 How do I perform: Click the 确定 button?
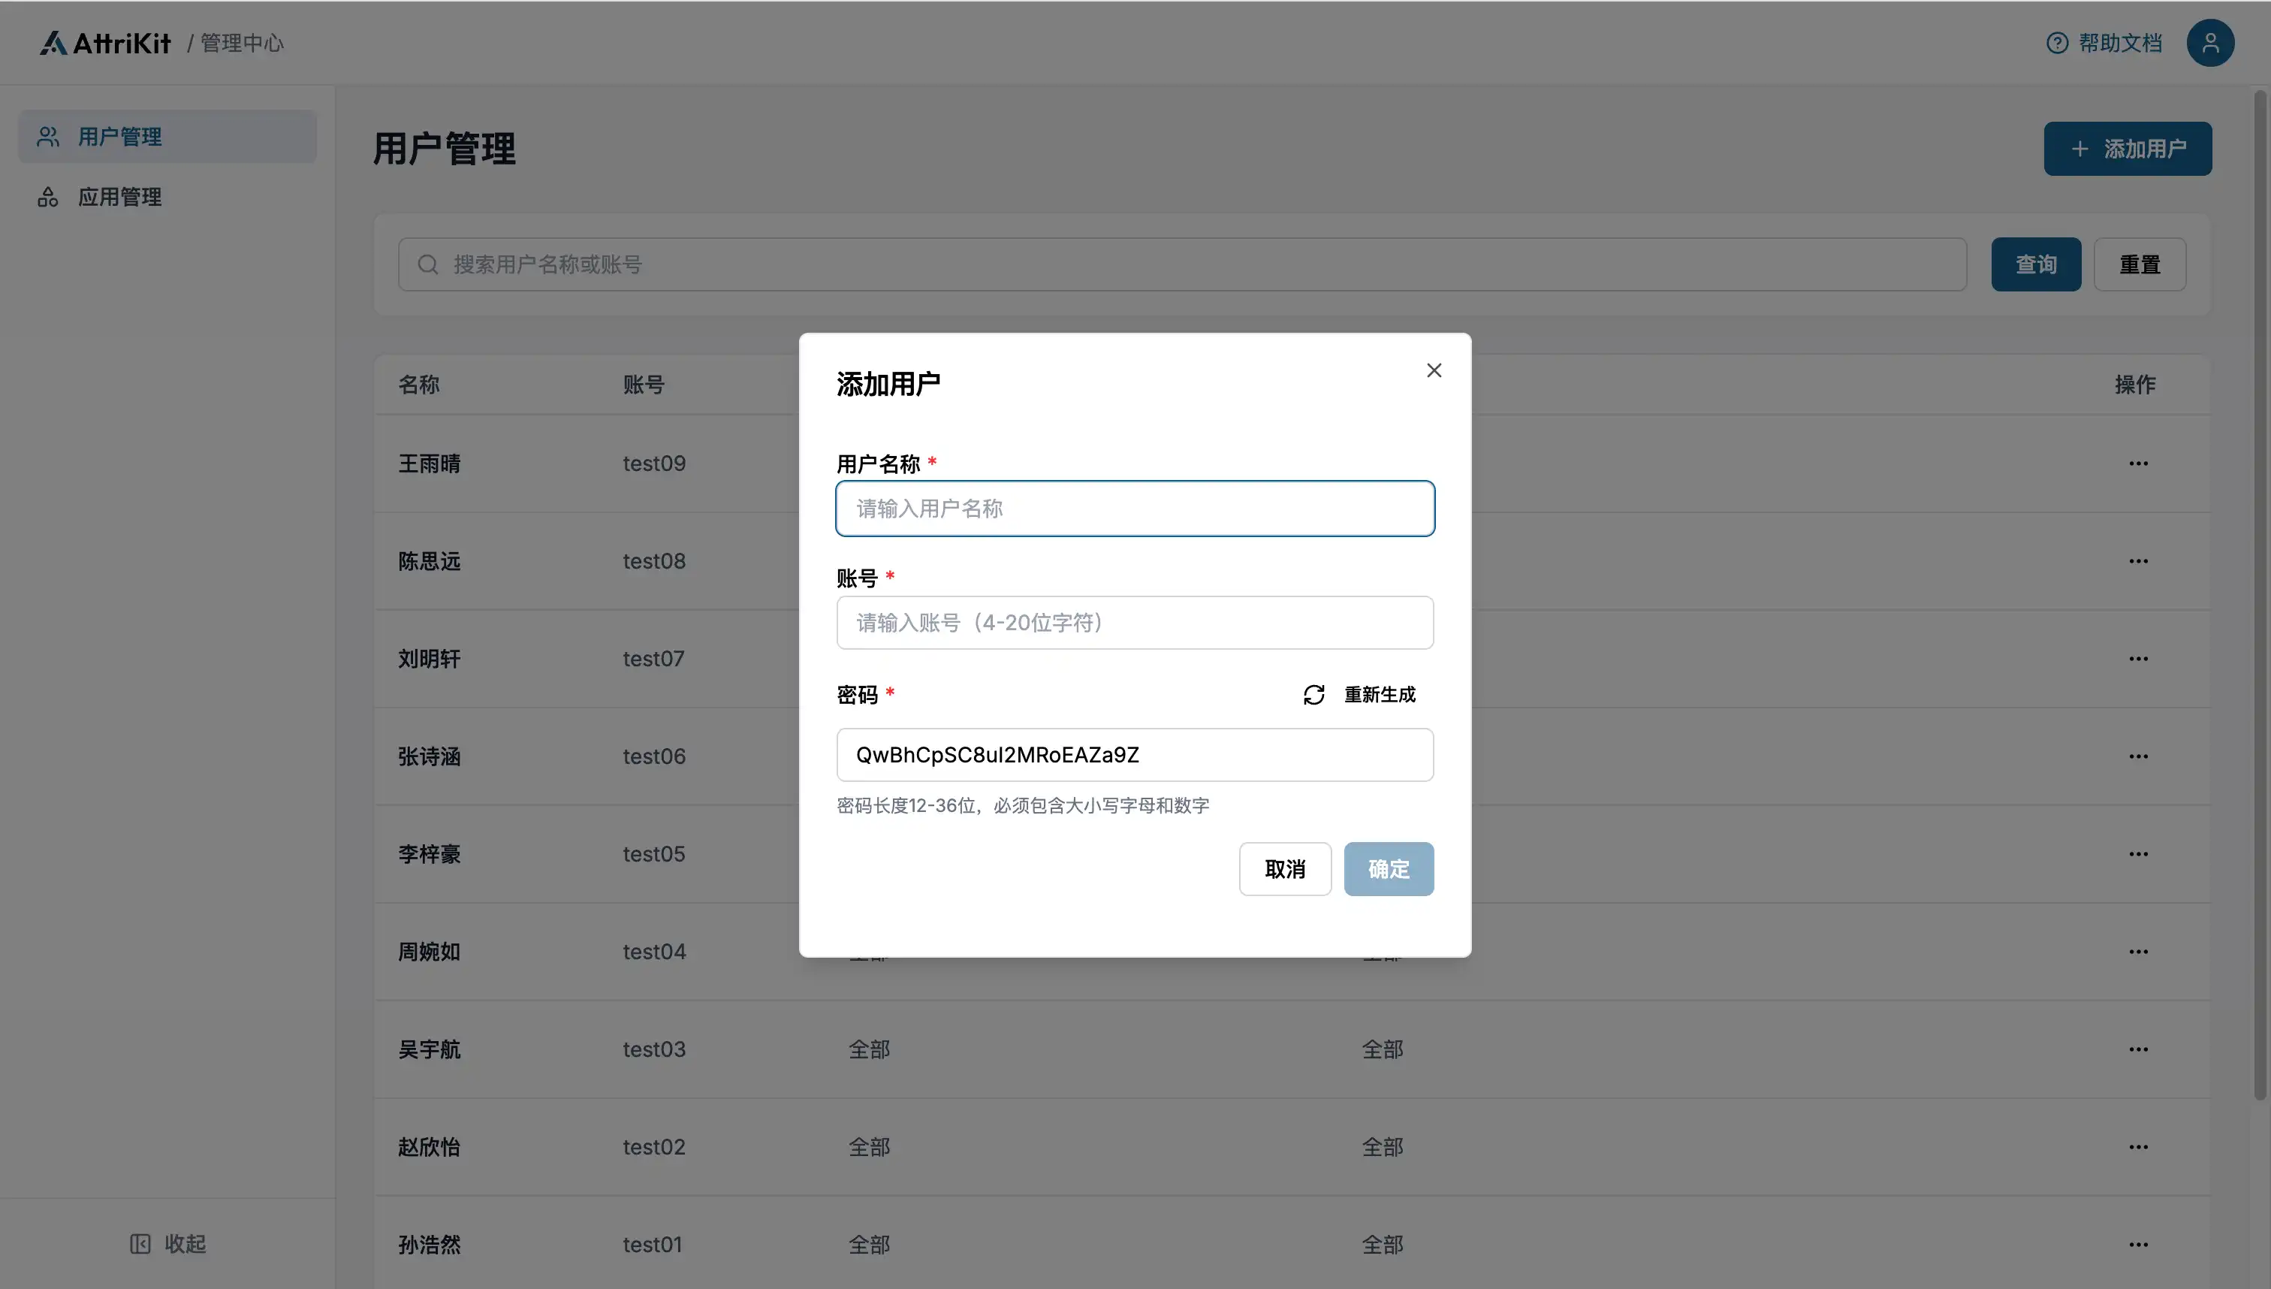click(1388, 869)
